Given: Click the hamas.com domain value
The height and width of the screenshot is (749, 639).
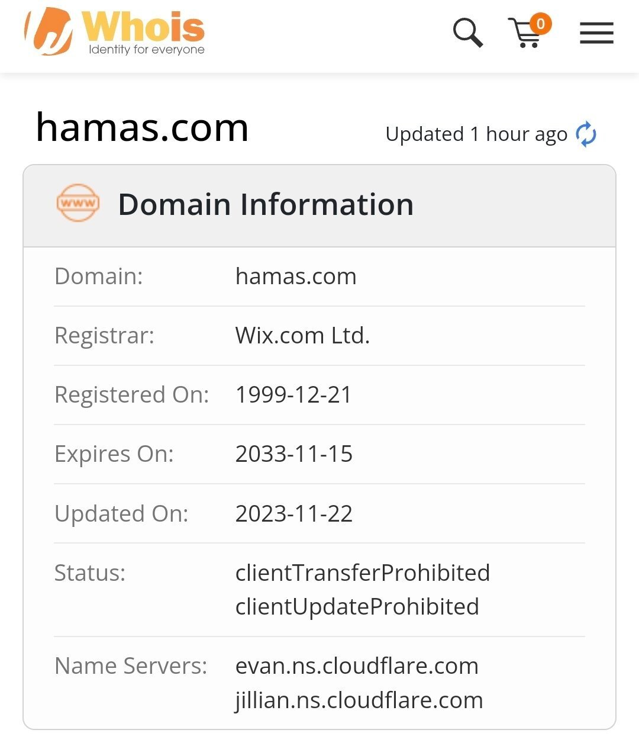Looking at the screenshot, I should 296,277.
